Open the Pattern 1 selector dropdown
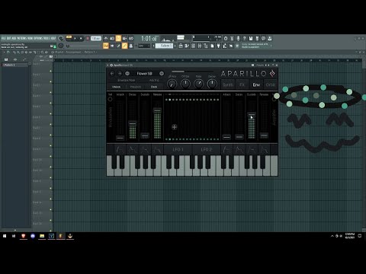Screen dimensions: 366x274 tap(164, 46)
